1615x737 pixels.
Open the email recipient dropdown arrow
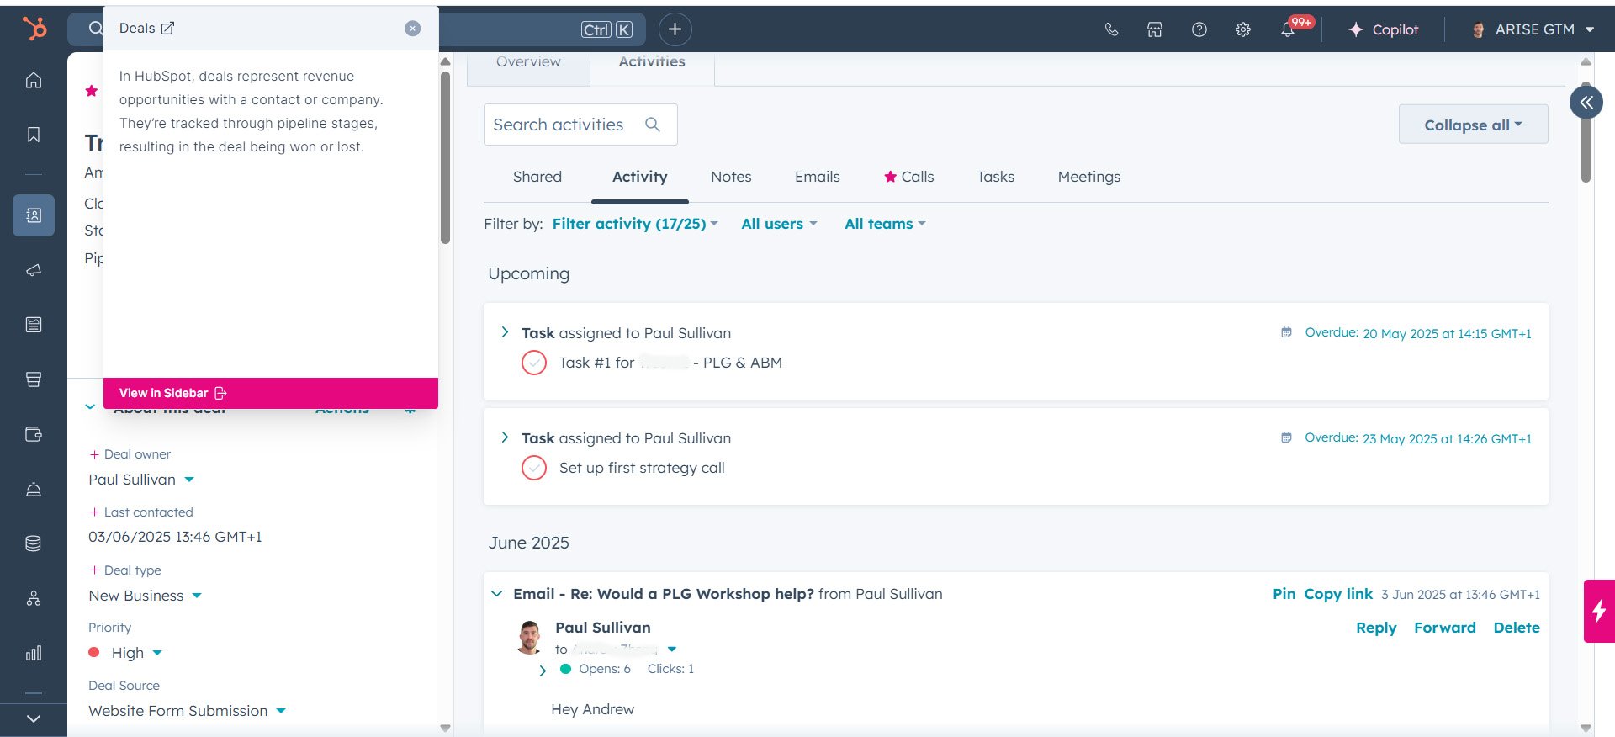click(672, 650)
